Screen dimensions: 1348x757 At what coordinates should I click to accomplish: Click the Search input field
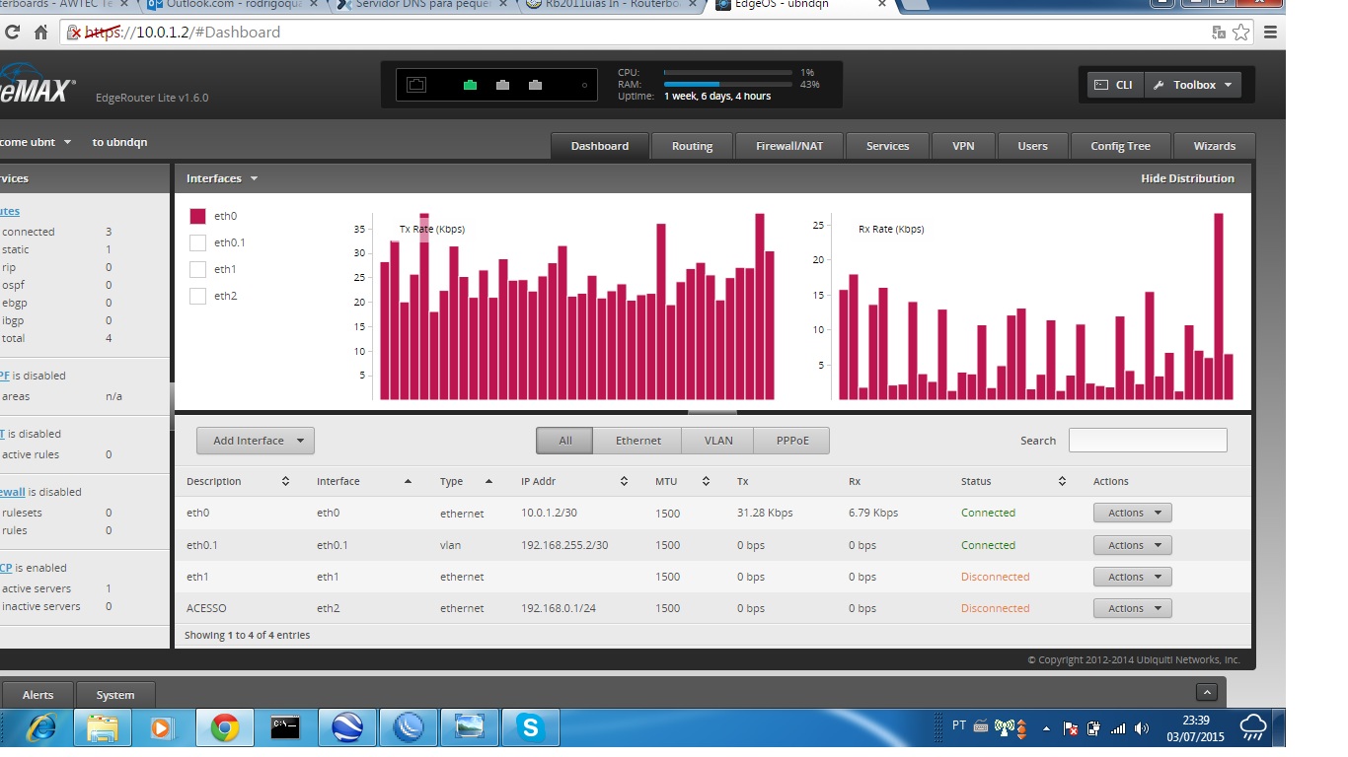pos(1148,441)
